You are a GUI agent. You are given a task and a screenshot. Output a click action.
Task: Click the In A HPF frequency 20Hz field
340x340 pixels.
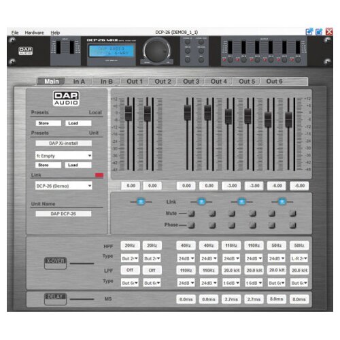[130, 245]
